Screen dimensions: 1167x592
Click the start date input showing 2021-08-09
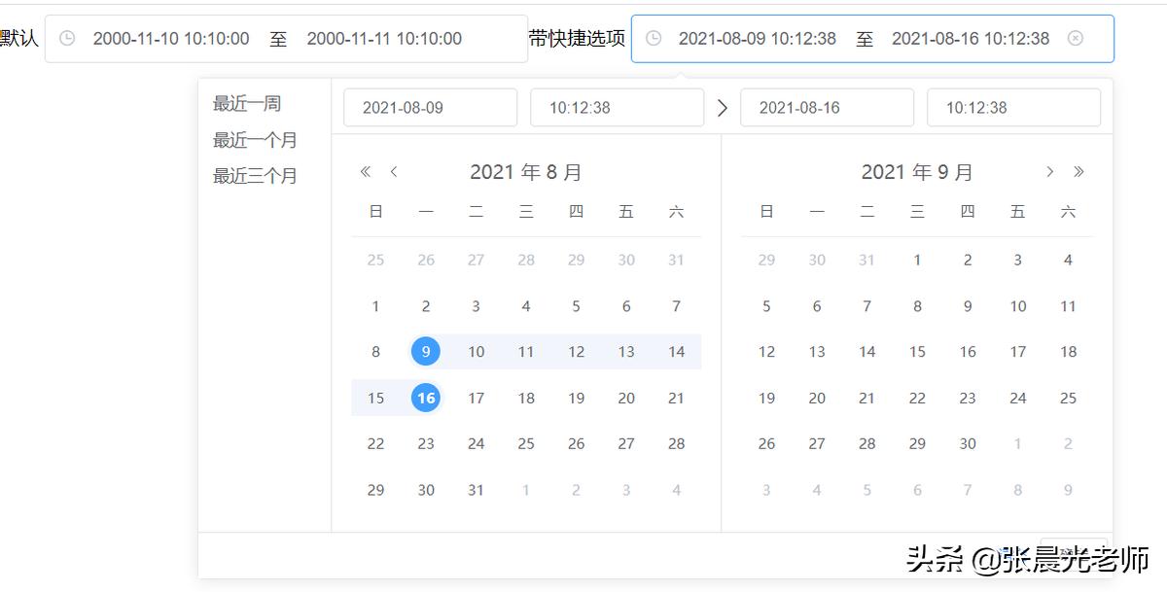430,107
